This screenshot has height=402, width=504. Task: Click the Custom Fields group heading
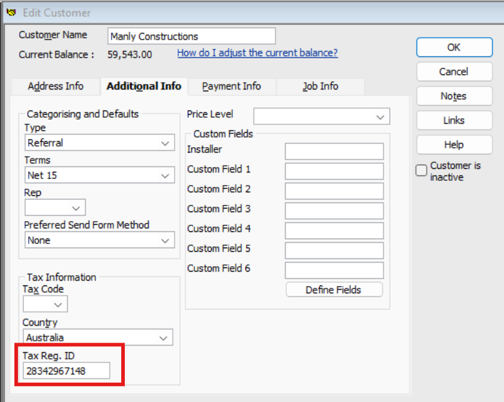click(223, 133)
